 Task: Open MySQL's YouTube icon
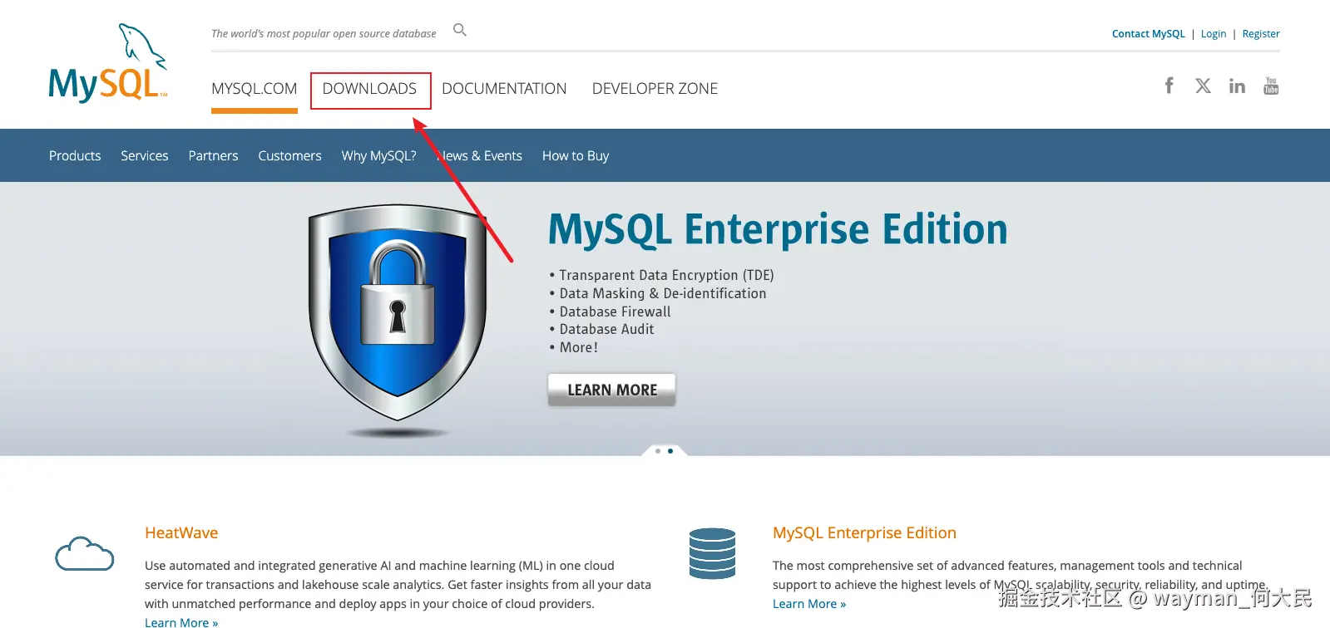(1271, 86)
